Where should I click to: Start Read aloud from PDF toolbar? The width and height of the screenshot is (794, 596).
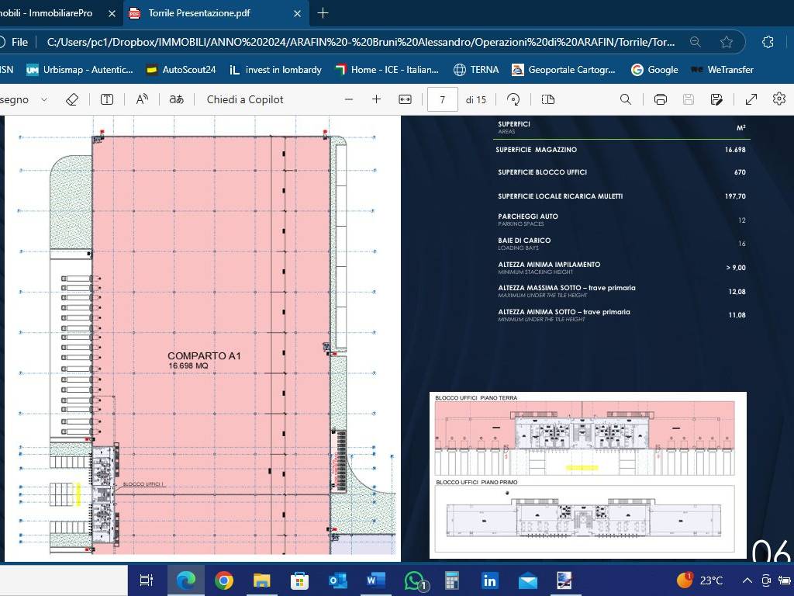[x=143, y=99]
